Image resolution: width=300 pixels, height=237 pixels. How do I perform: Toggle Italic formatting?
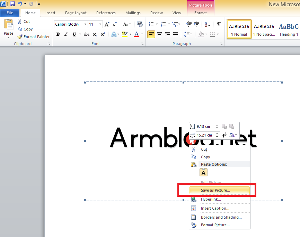pyautogui.click(x=66, y=34)
